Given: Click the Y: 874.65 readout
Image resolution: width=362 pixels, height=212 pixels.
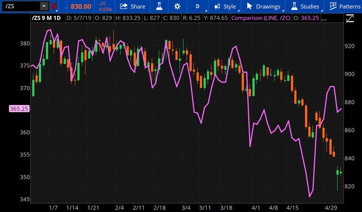Looking at the screenshot, I should pyautogui.click(x=216, y=18).
